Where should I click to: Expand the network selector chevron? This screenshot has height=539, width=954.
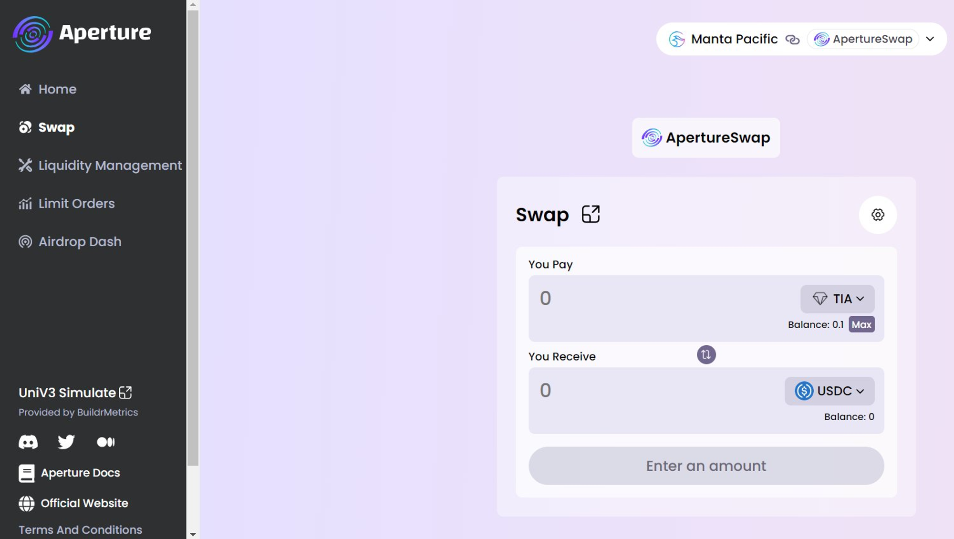coord(930,39)
